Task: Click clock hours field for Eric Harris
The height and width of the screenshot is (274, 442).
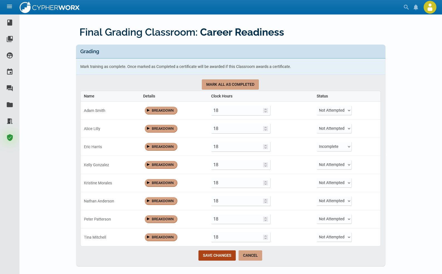Action: tap(241, 147)
